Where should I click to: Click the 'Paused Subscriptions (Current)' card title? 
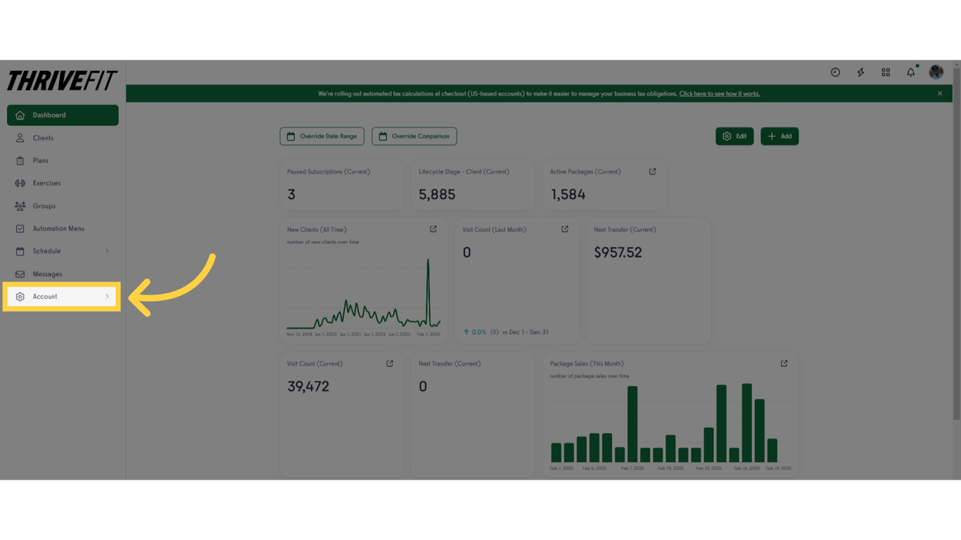tap(329, 172)
